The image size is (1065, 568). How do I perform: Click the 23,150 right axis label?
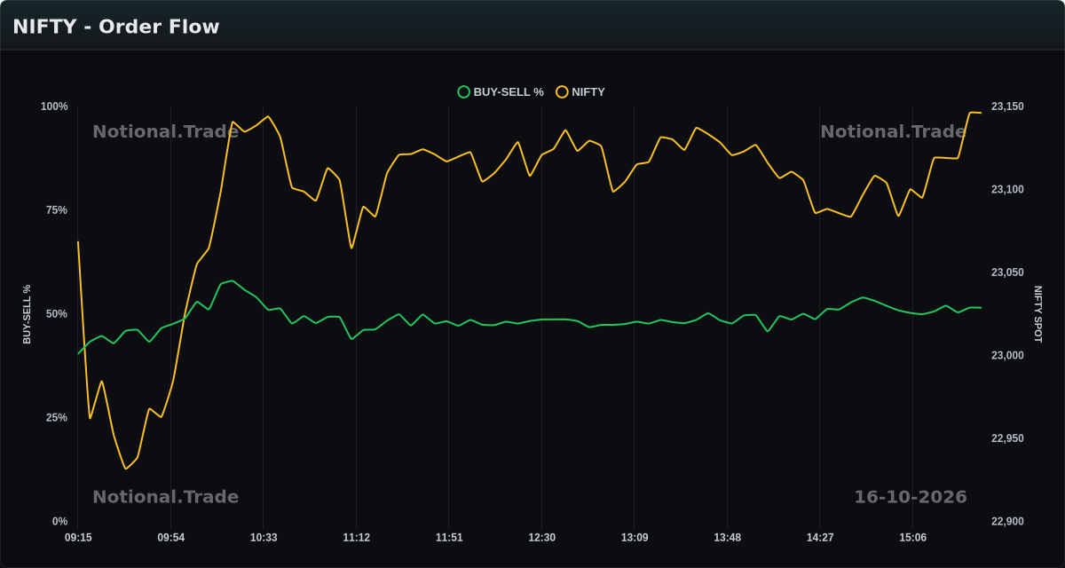pos(1007,106)
